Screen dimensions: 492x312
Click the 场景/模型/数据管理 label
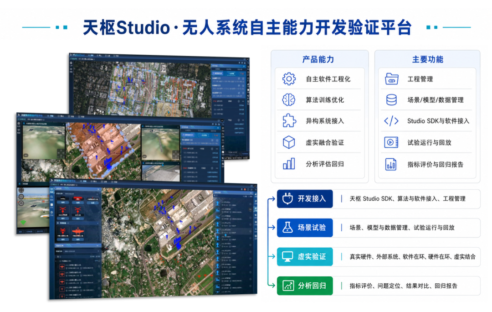[435, 100]
